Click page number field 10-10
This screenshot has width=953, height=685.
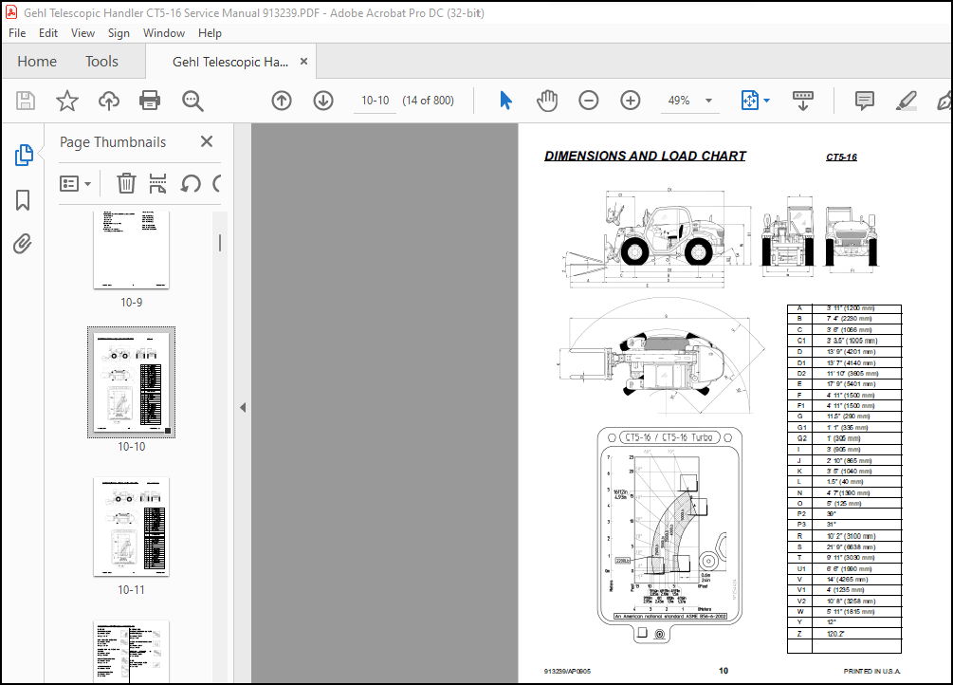[x=375, y=101]
